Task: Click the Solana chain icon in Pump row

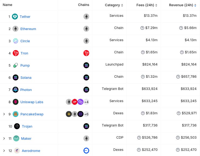Action: click(x=86, y=65)
